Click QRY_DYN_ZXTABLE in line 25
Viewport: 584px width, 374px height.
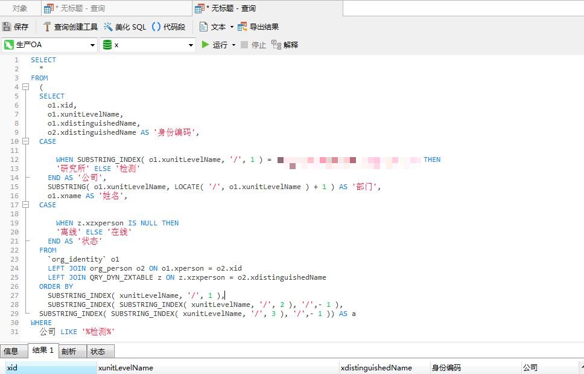pyautogui.click(x=121, y=277)
